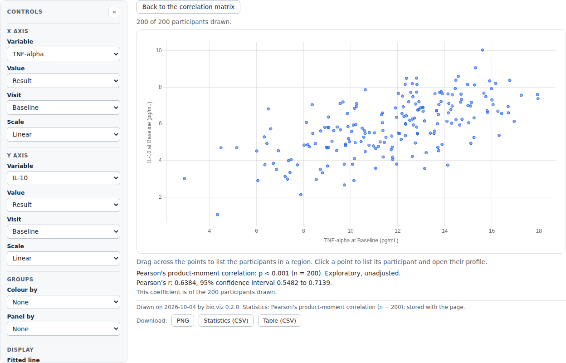Download Table (CSV) file
Viewport: 566px width, 363px height.
(279, 320)
